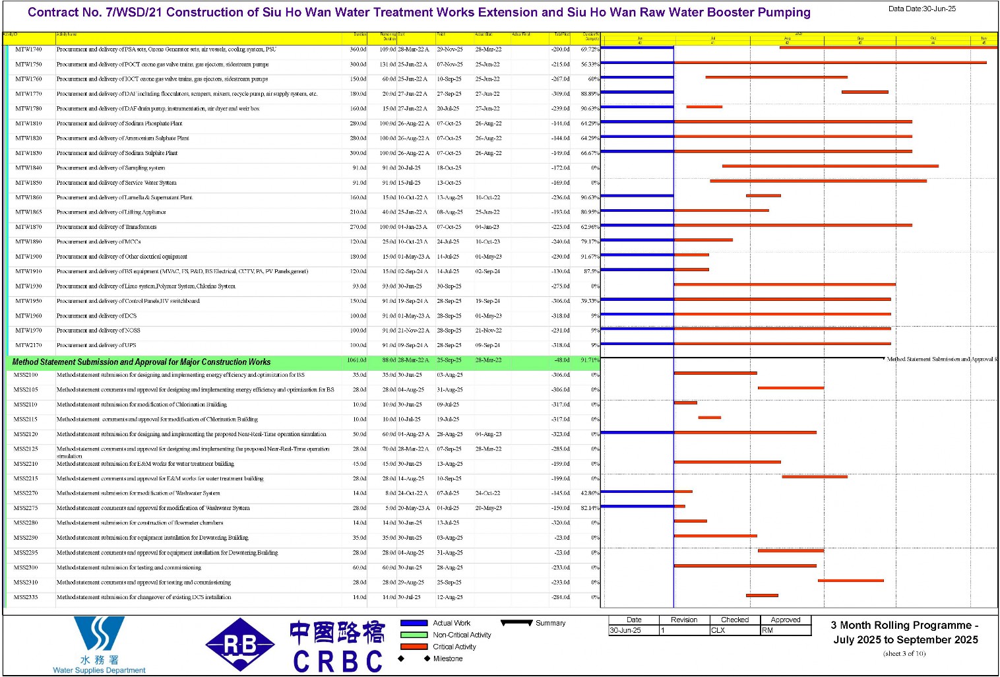Select the 1061.0d duration in summary row
1000x677 pixels.
coord(357,360)
